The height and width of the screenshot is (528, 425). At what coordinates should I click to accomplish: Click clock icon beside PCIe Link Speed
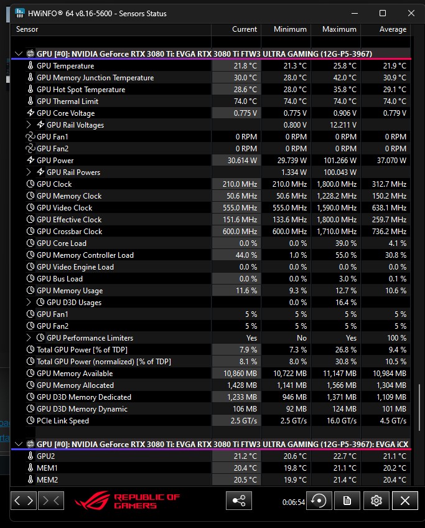coord(30,420)
